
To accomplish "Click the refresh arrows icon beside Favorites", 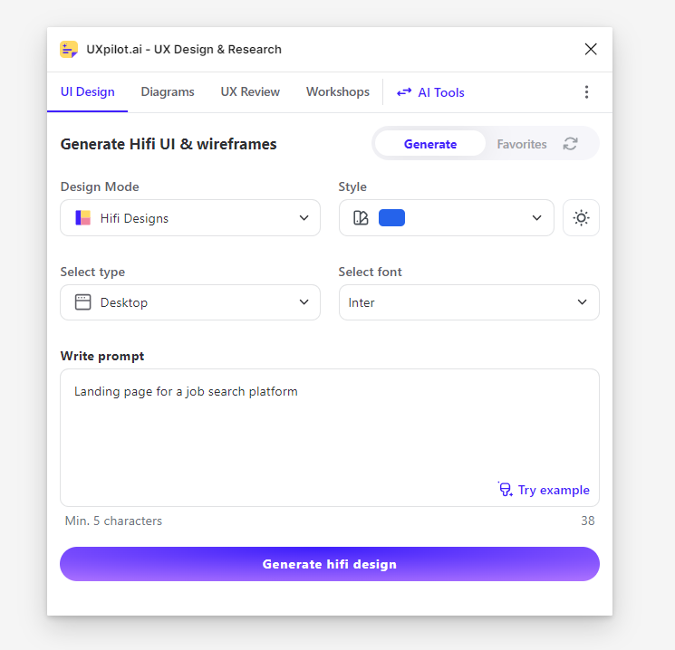I will click(571, 144).
